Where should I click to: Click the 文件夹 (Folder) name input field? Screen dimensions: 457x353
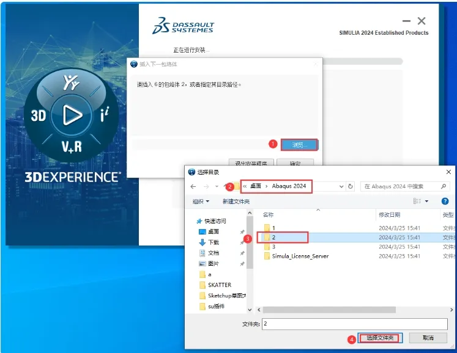tap(355, 324)
